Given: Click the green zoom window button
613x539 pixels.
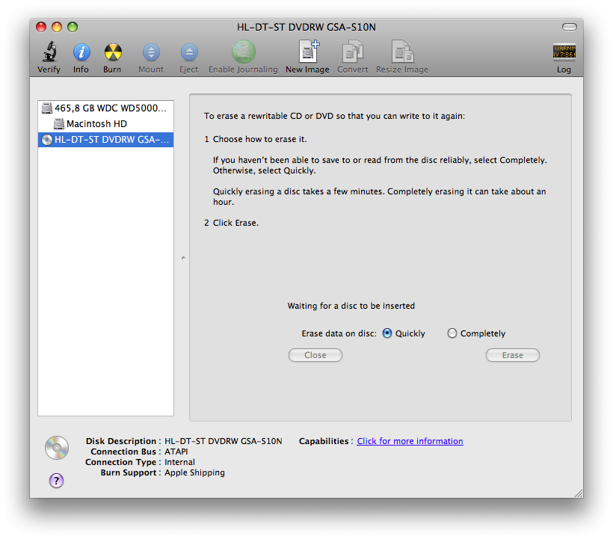Looking at the screenshot, I should tap(73, 27).
